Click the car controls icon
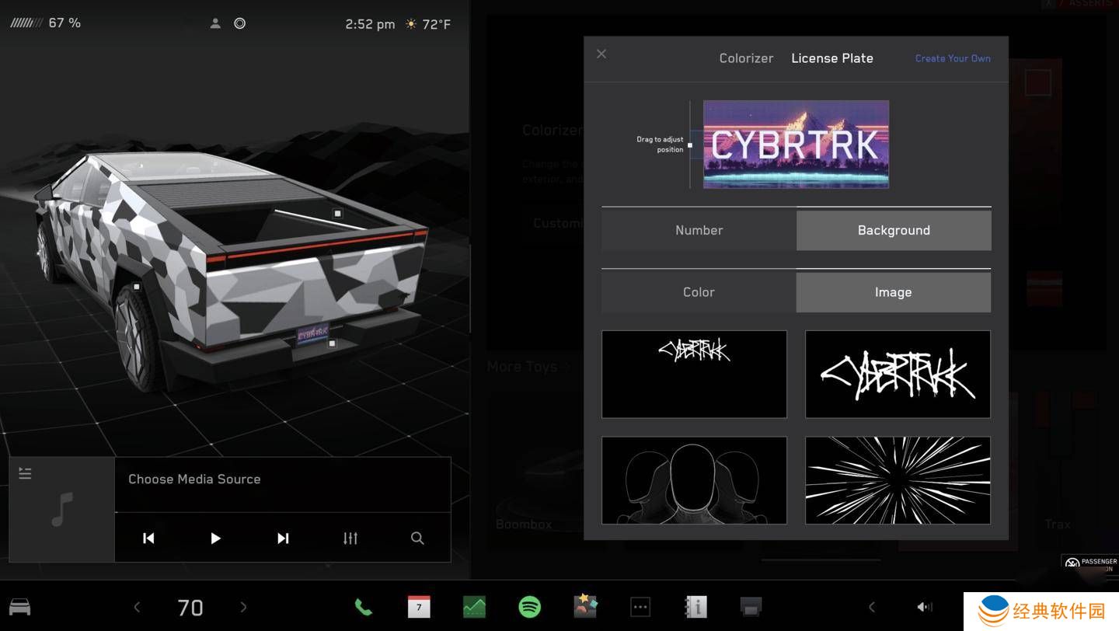Screen dimensions: 1119x631 (19, 607)
